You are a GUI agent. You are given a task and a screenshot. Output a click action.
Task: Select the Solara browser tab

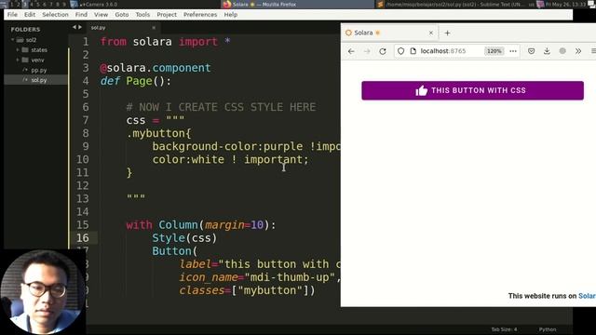389,33
